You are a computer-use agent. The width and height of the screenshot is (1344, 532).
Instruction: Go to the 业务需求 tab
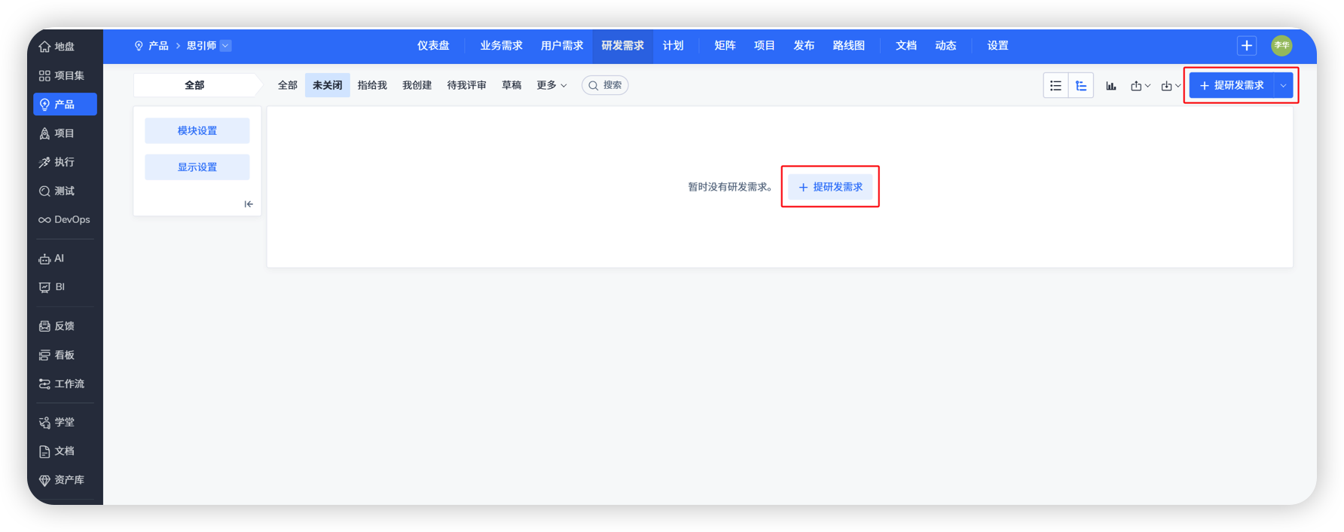click(x=501, y=46)
